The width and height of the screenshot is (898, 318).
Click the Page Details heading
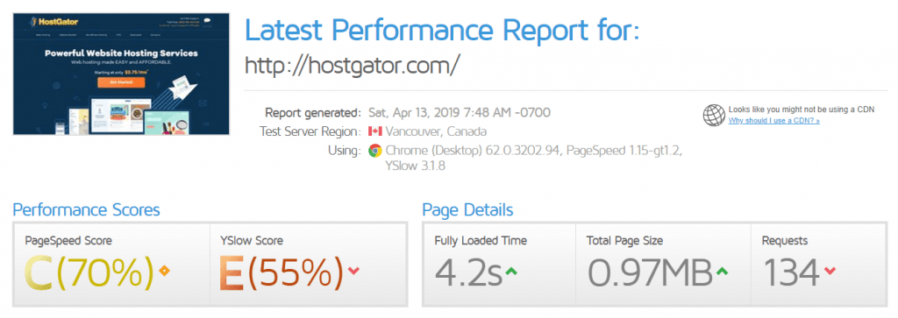pyautogui.click(x=467, y=210)
